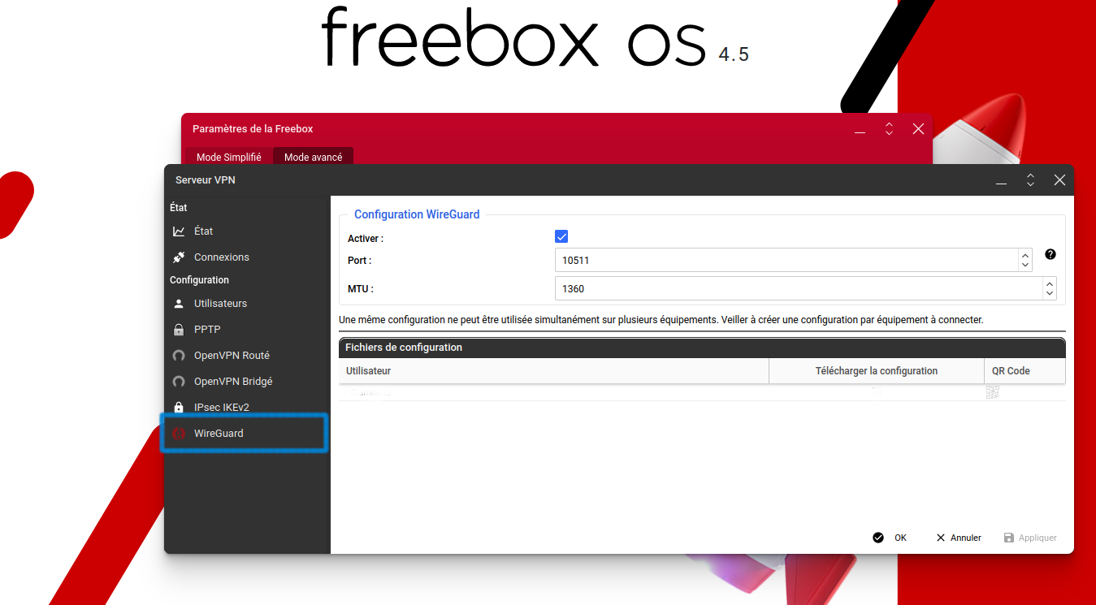Select the Utilisateurs person icon
This screenshot has height=605, width=1096.
(179, 304)
